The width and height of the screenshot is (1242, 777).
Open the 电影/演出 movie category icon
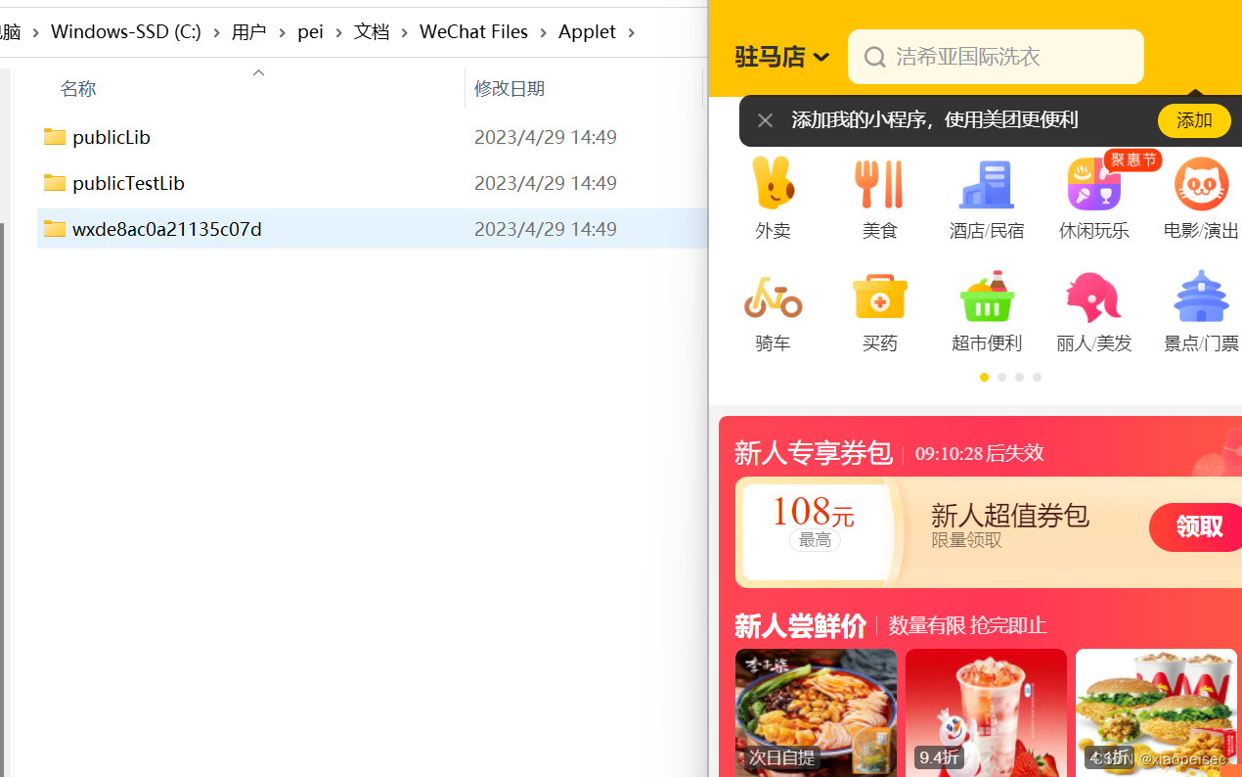point(1201,184)
